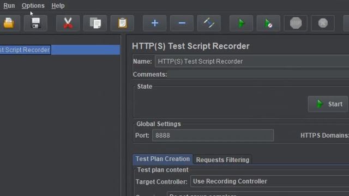The image size is (349, 196).
Task: Click the Start recorder button
Action: point(328,104)
